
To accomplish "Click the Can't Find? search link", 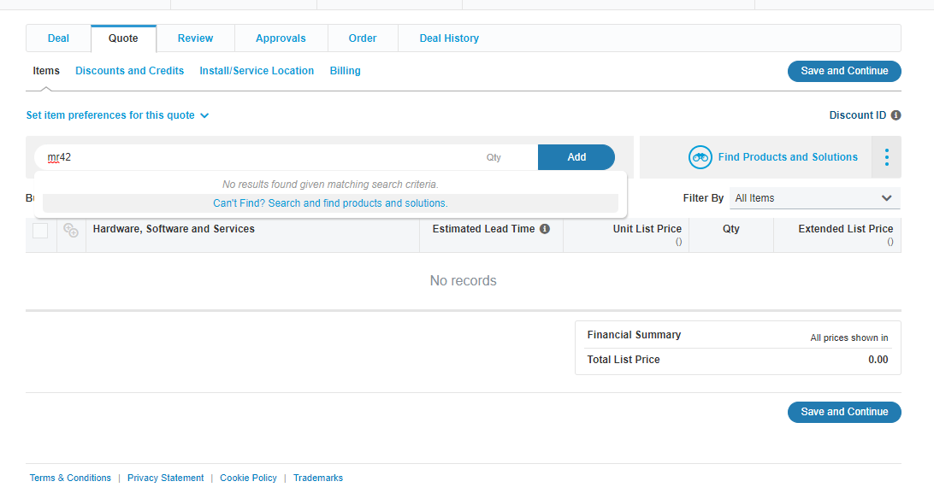I will click(332, 203).
